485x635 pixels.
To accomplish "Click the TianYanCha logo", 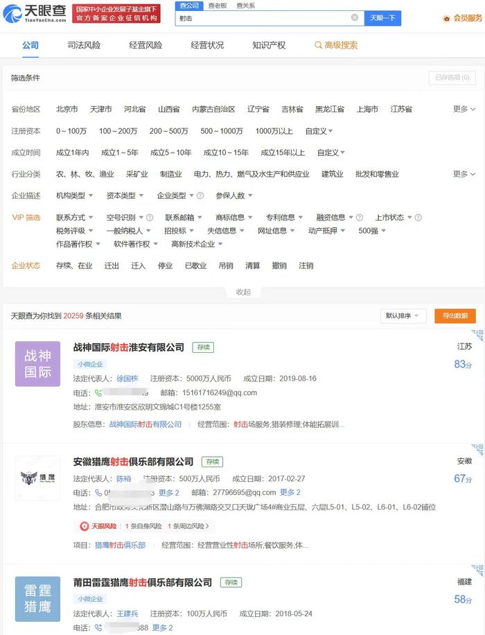I will (x=35, y=14).
